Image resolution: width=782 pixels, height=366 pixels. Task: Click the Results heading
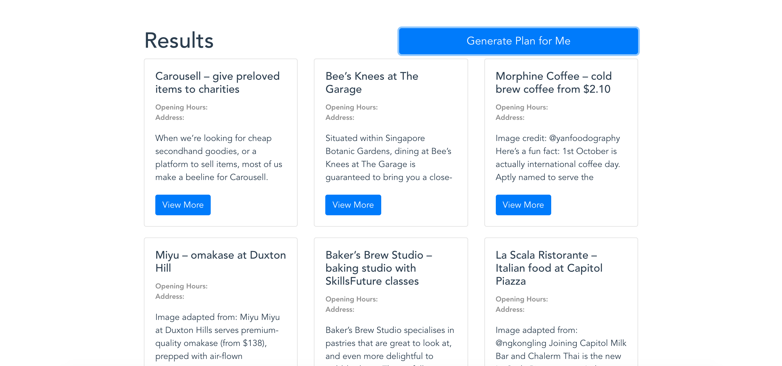tap(179, 41)
